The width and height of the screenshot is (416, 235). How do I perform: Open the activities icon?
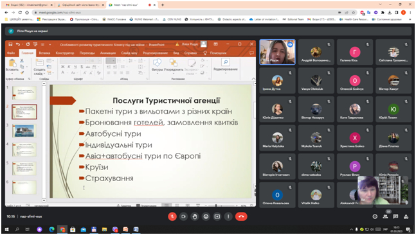pos(406,216)
